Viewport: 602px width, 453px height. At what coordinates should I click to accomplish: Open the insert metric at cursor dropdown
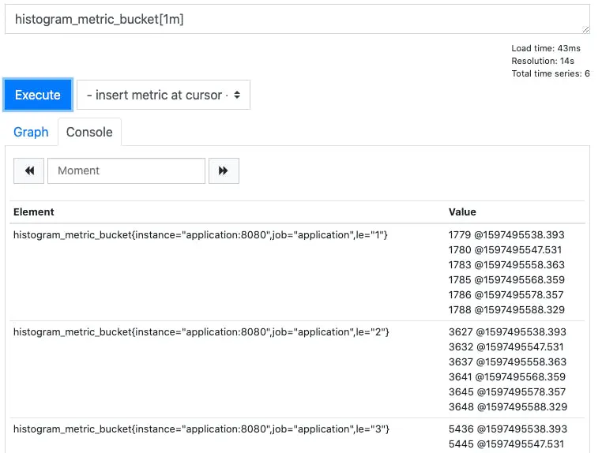click(x=164, y=95)
